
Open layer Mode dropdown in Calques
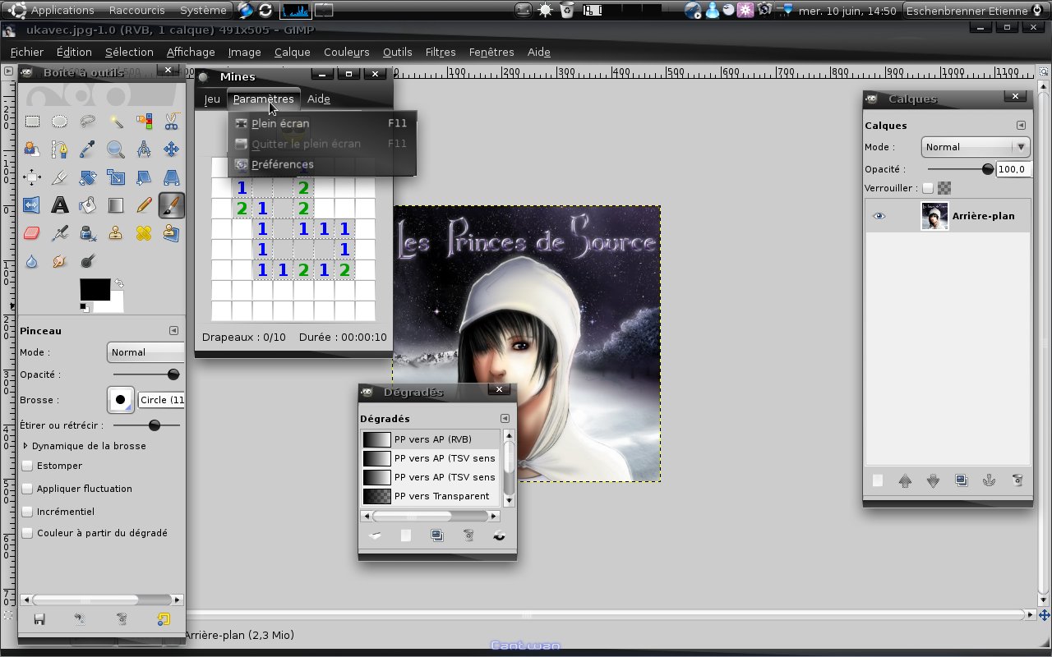(976, 147)
